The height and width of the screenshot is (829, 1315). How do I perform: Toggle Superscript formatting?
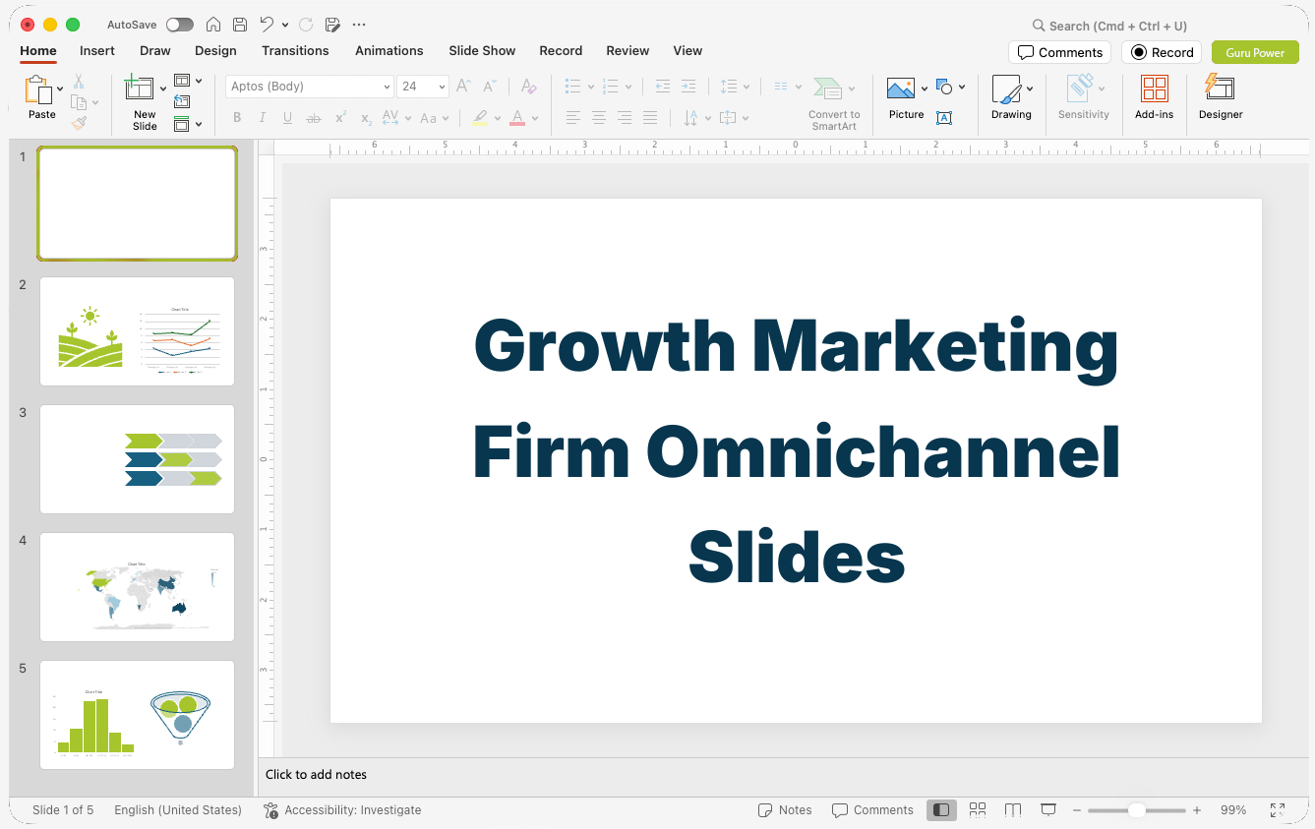click(x=340, y=118)
